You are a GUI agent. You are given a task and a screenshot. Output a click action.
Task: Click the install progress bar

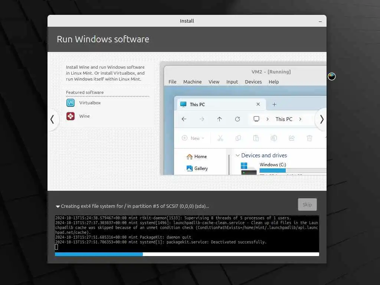tap(187, 254)
